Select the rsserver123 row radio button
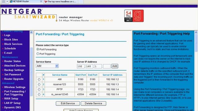 pos(39,84)
